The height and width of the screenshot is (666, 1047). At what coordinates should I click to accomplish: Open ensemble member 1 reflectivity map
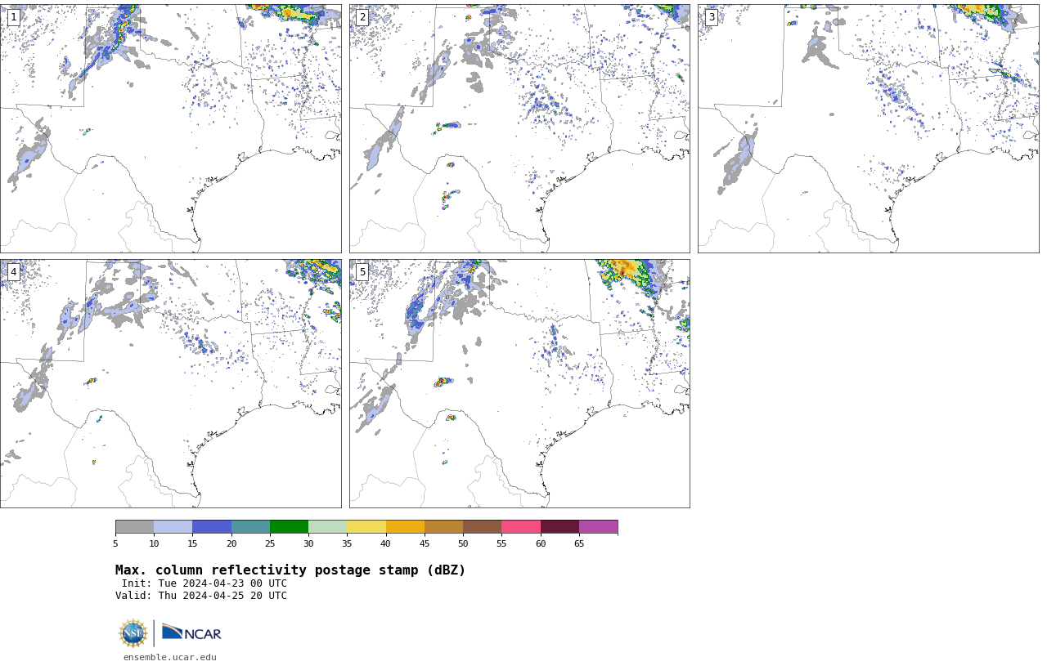tap(170, 128)
